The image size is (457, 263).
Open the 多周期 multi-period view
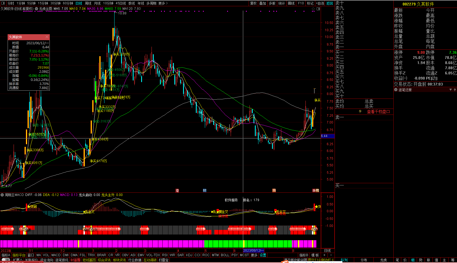(x=151, y=3)
